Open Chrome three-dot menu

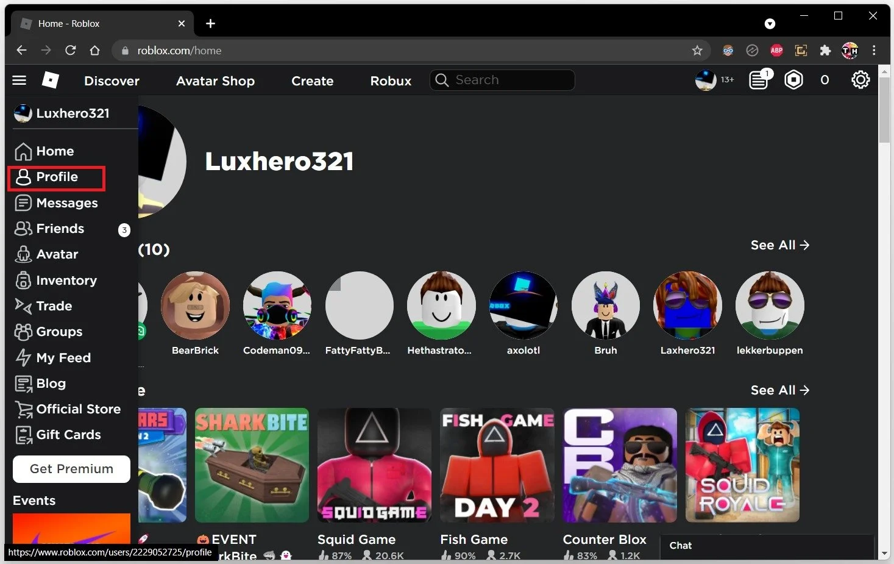pyautogui.click(x=874, y=50)
